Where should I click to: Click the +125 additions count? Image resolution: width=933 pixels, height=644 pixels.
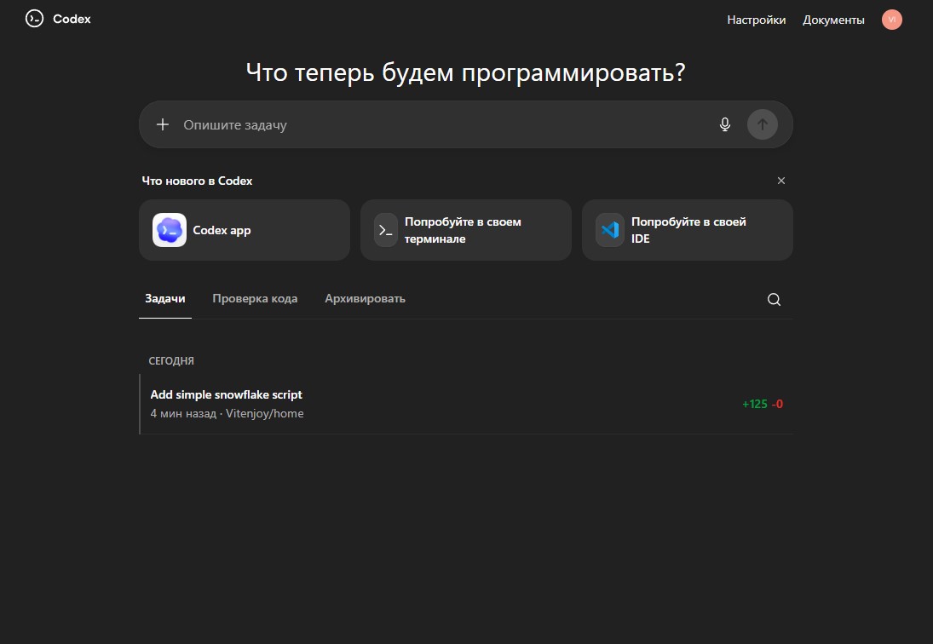(754, 405)
